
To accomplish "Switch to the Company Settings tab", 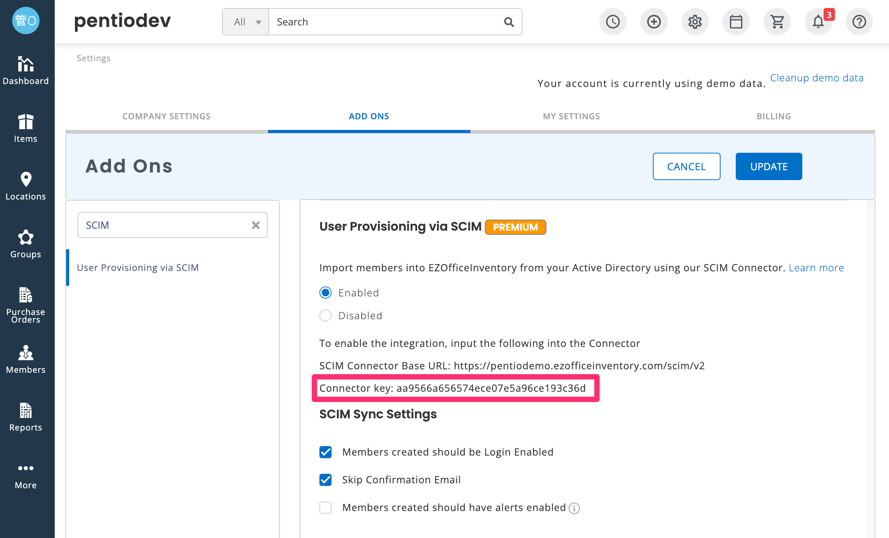I will pos(167,116).
